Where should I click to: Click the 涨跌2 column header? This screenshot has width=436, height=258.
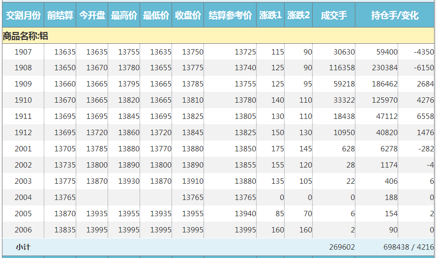click(x=298, y=16)
